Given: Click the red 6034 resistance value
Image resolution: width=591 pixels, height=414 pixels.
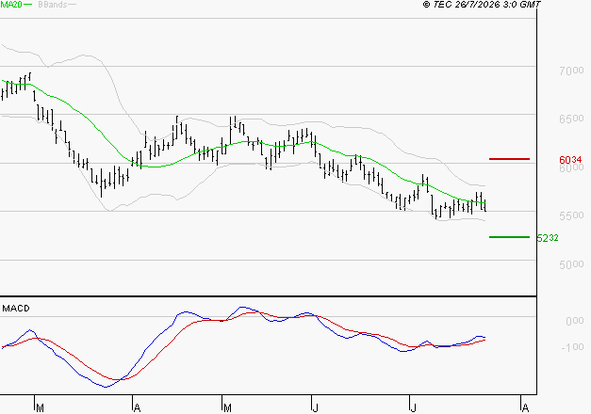Looking at the screenshot, I should coord(570,160).
